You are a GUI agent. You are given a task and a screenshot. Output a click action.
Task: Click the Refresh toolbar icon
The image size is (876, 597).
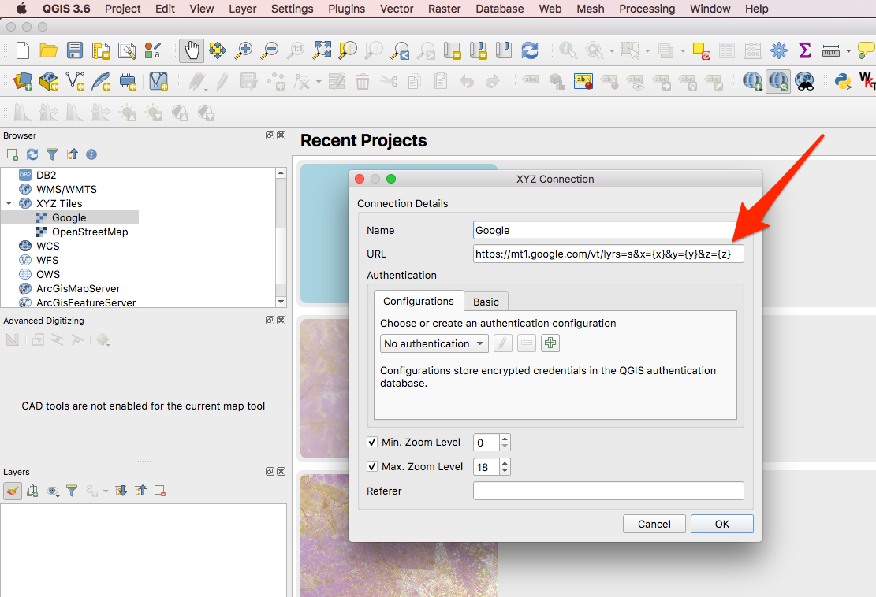tap(530, 51)
